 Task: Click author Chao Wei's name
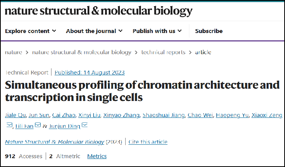[199, 115]
